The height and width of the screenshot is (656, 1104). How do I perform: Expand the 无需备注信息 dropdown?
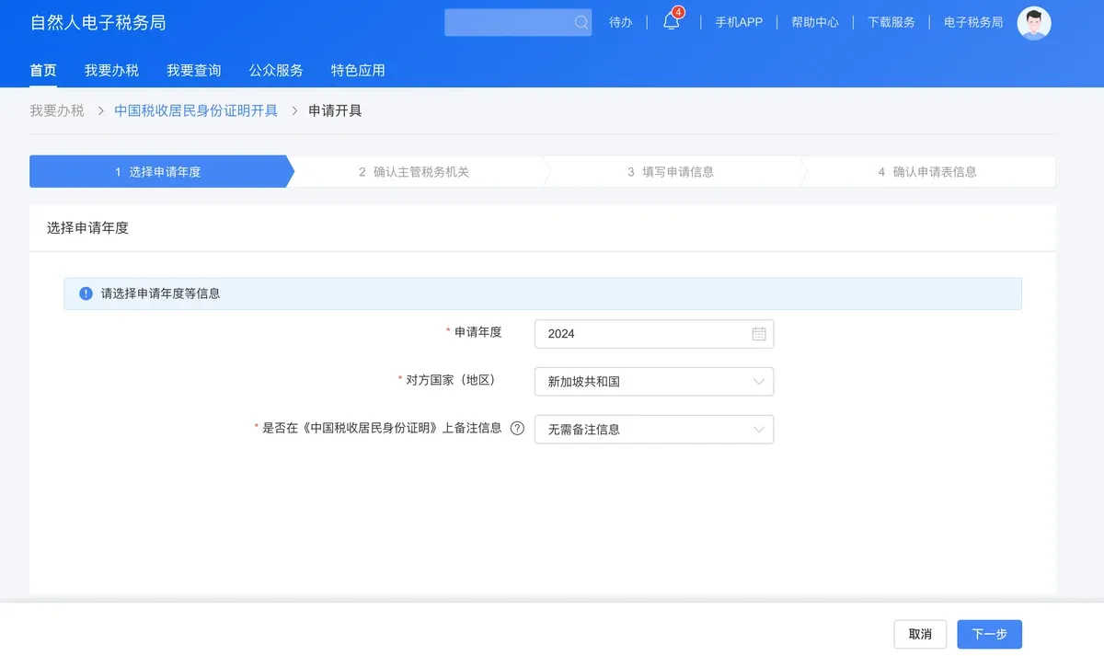(x=653, y=429)
